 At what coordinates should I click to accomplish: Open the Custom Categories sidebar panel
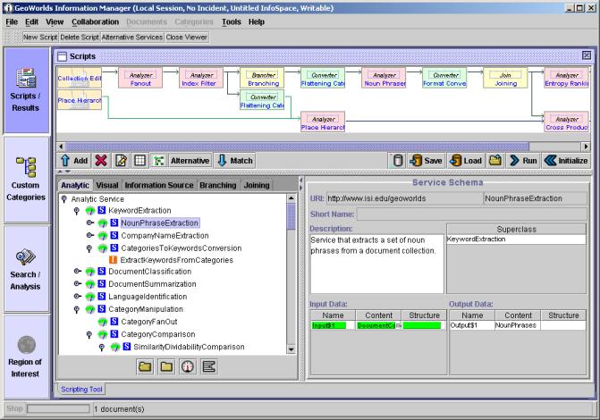point(27,180)
